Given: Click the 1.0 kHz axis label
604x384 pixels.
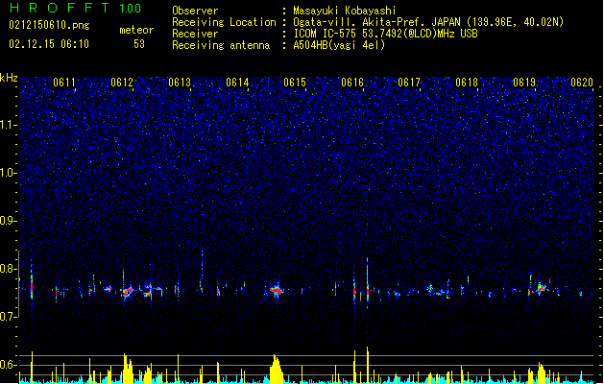Looking at the screenshot, I should [x=8, y=173].
